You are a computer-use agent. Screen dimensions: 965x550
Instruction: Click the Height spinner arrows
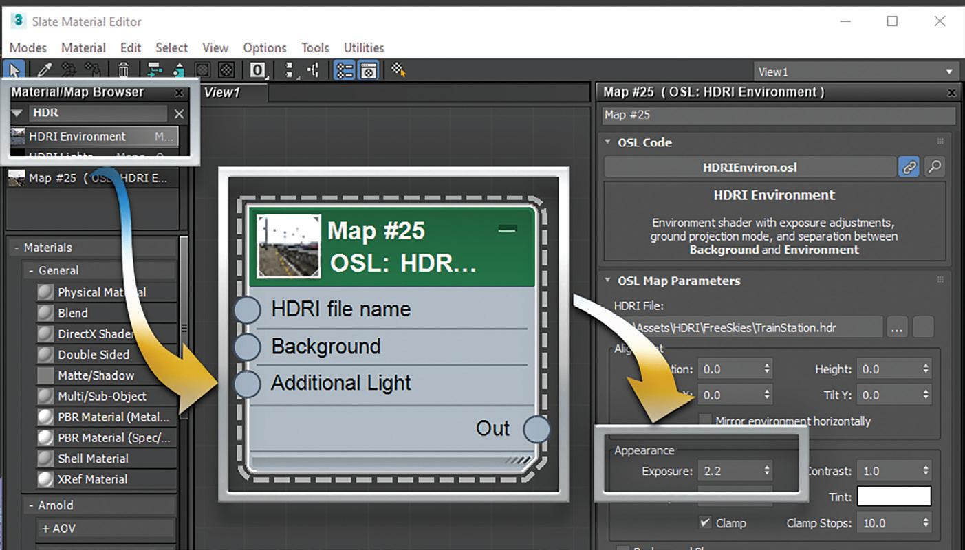(x=926, y=369)
